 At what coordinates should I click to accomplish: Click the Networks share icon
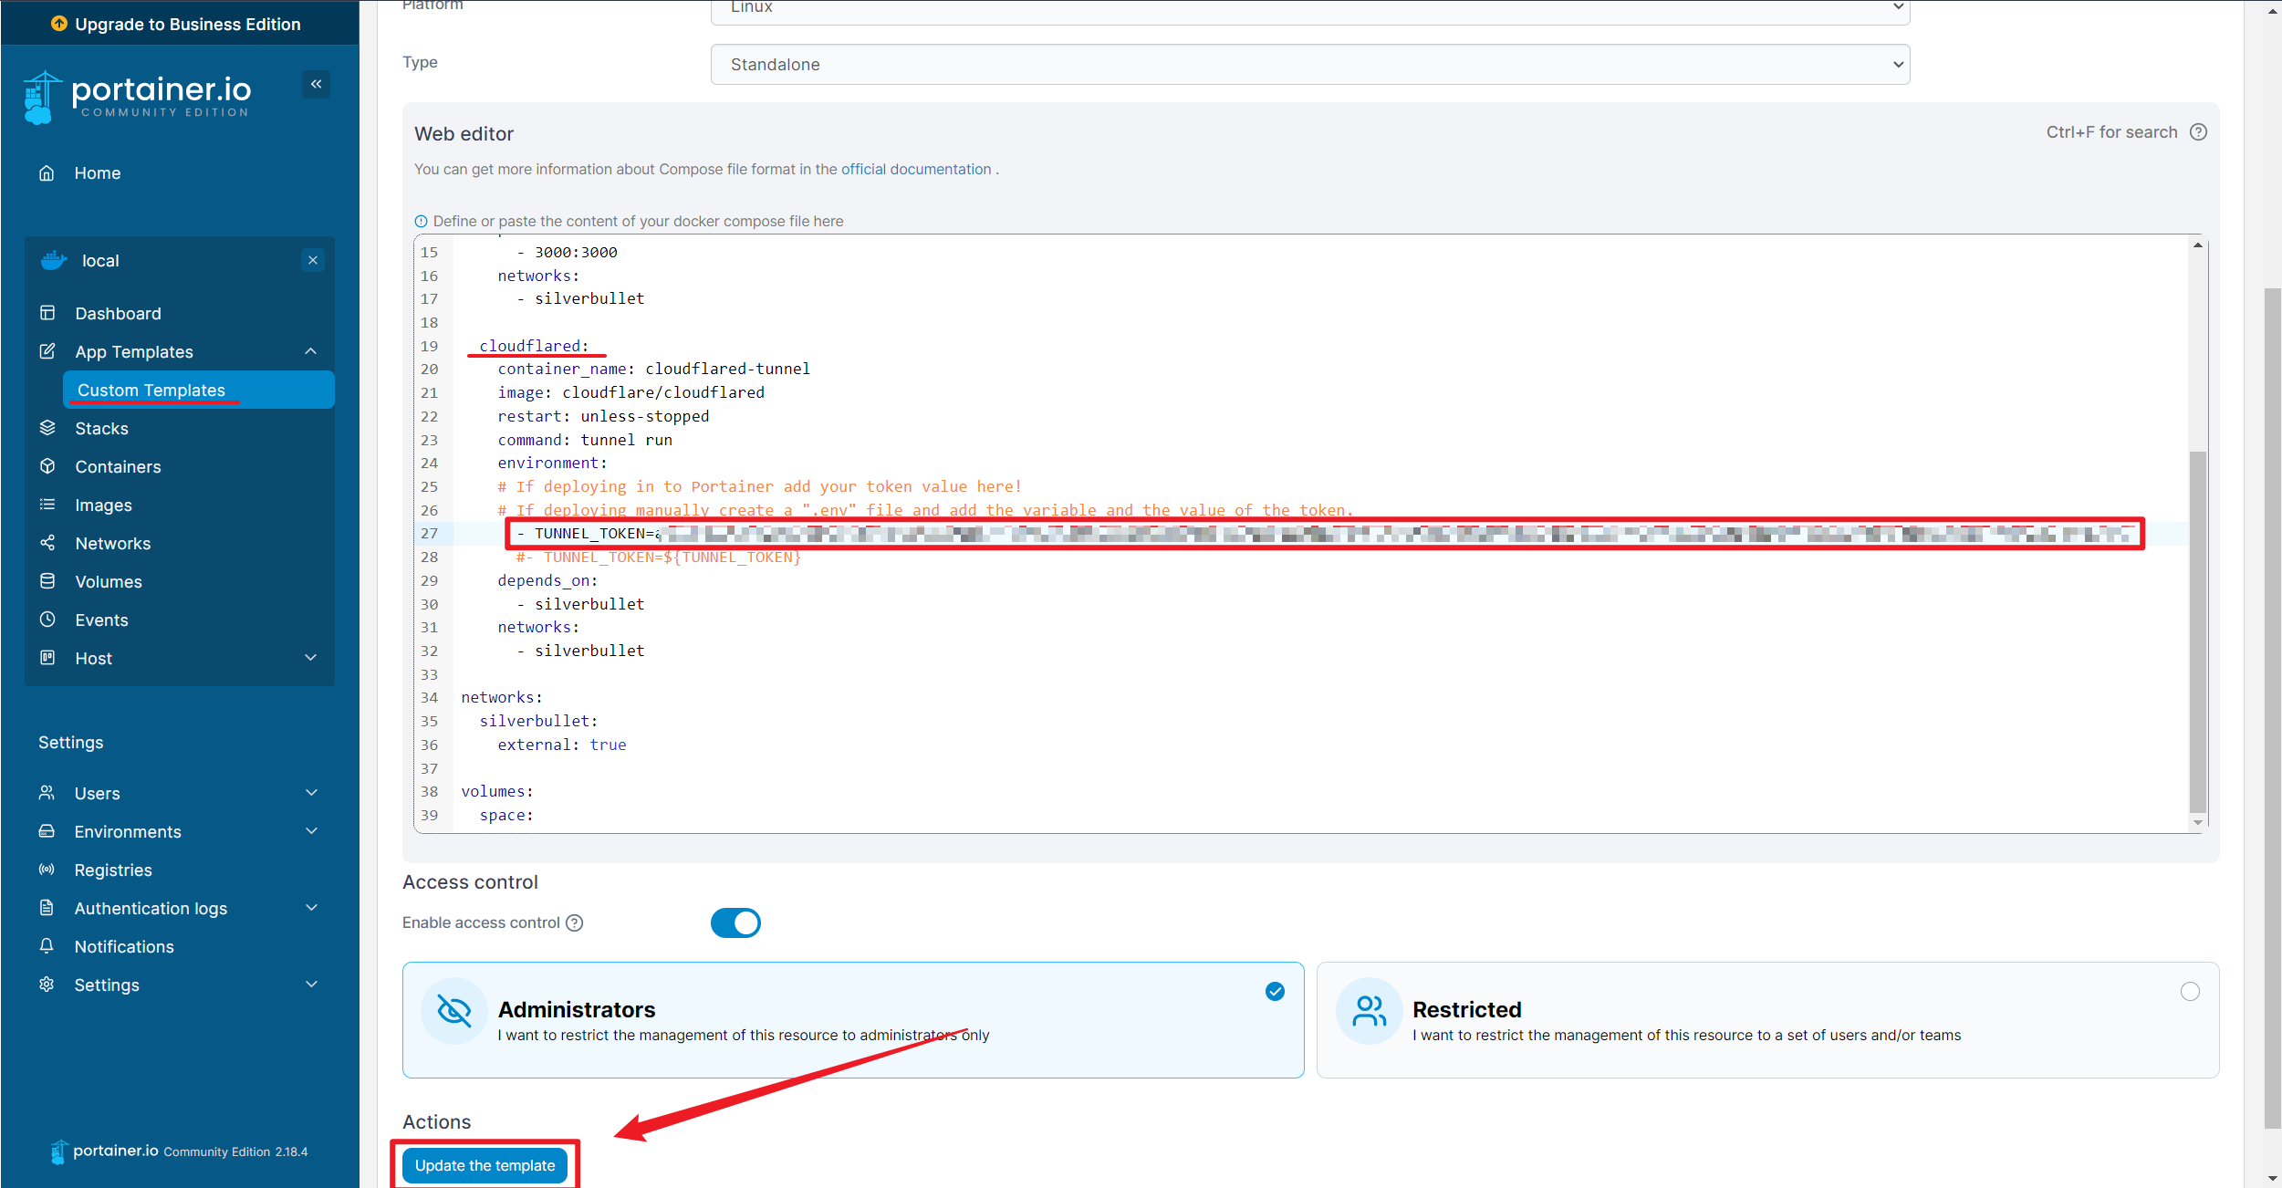click(x=47, y=543)
